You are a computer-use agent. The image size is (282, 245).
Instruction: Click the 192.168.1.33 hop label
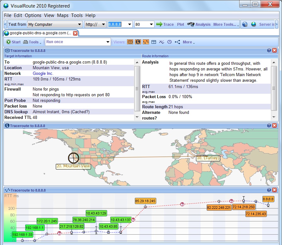click(22, 234)
